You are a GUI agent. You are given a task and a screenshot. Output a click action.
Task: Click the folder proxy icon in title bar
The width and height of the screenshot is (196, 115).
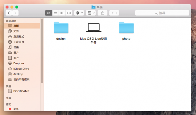tap(93, 7)
